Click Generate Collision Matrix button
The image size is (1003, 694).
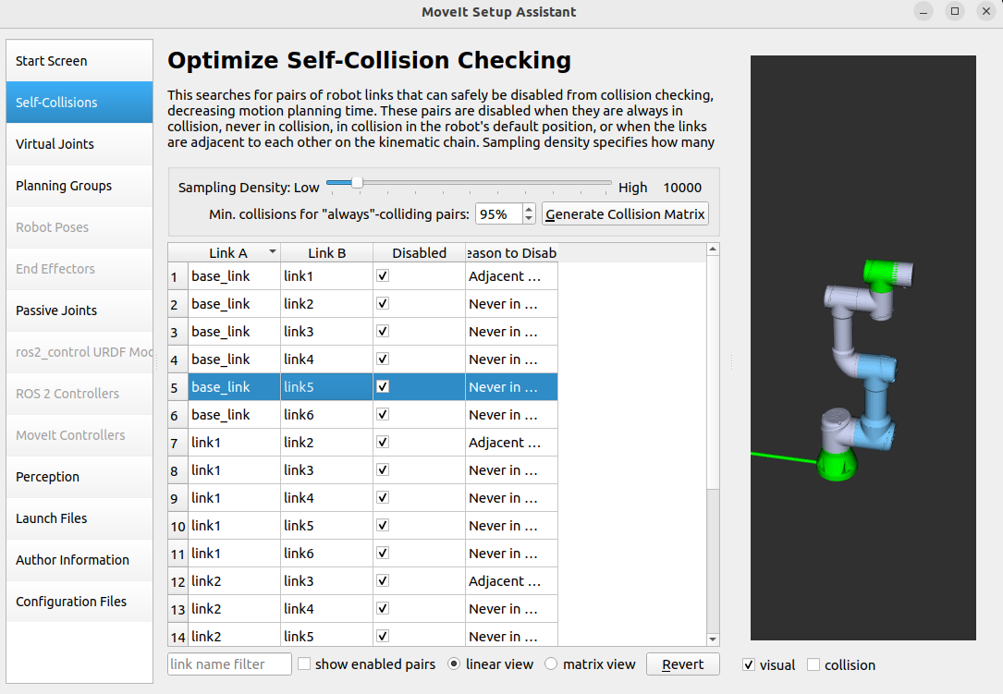click(x=625, y=214)
